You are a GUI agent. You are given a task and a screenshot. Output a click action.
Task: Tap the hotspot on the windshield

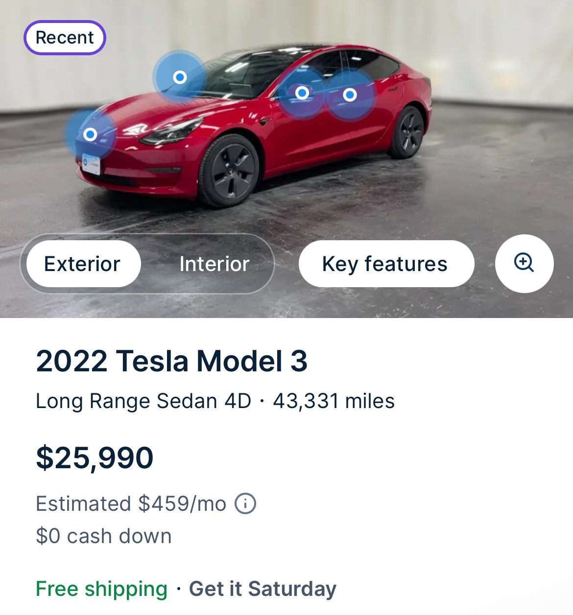pyautogui.click(x=180, y=77)
